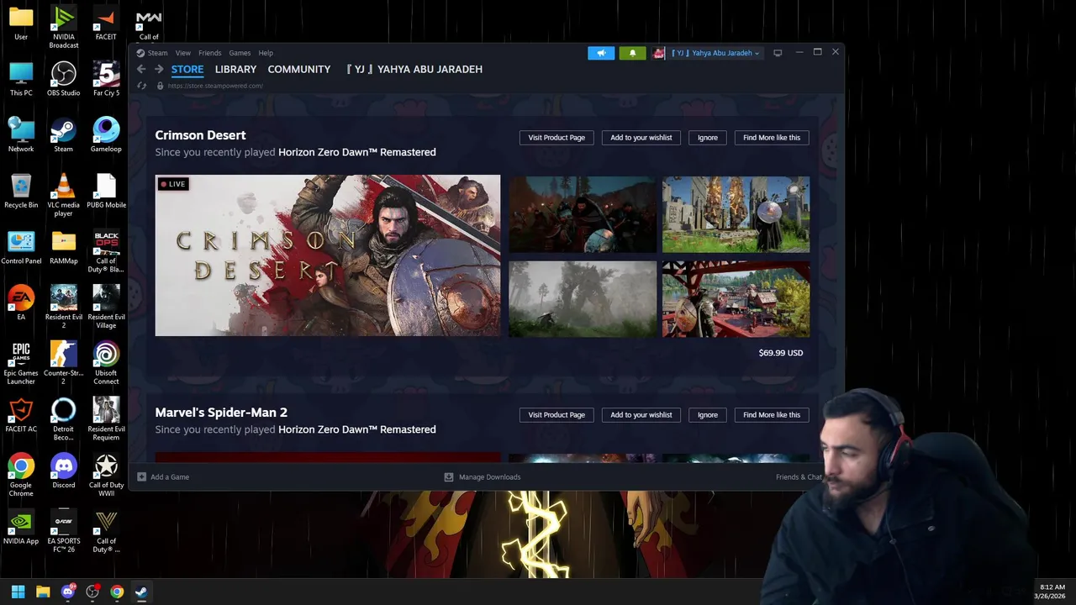This screenshot has width=1076, height=605.
Task: Select the EA app desktop icon
Action: (x=21, y=303)
